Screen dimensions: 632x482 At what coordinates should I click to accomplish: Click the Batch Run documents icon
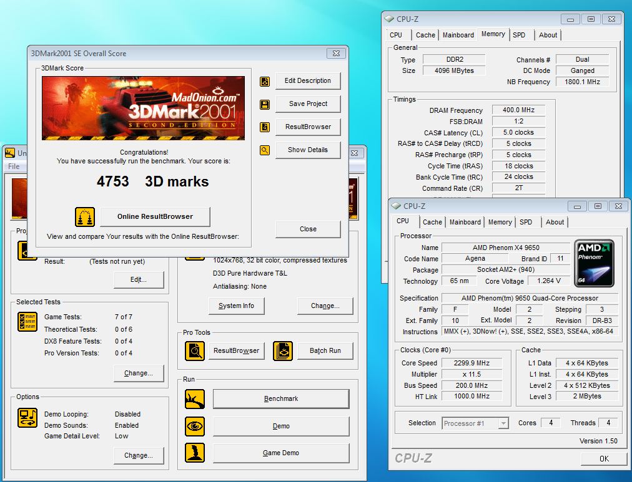pos(283,351)
